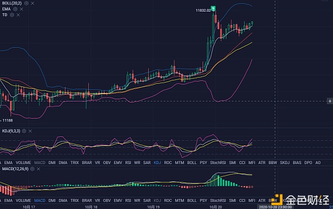Select BBW tab in row under KDJ panel
The width and height of the screenshot is (333, 209).
coord(273,163)
